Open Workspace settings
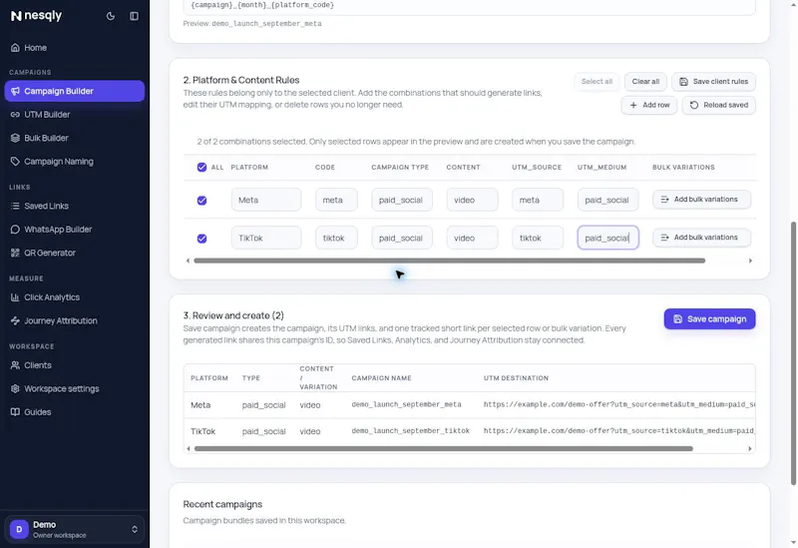 click(x=74, y=388)
